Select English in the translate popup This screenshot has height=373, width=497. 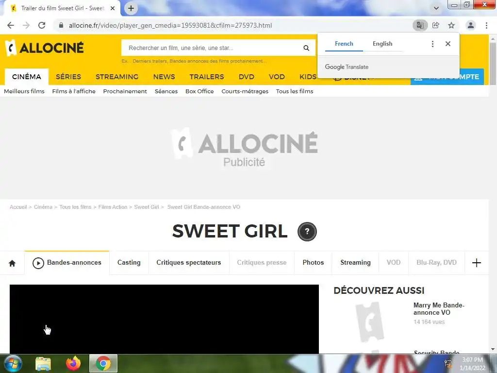tap(382, 44)
